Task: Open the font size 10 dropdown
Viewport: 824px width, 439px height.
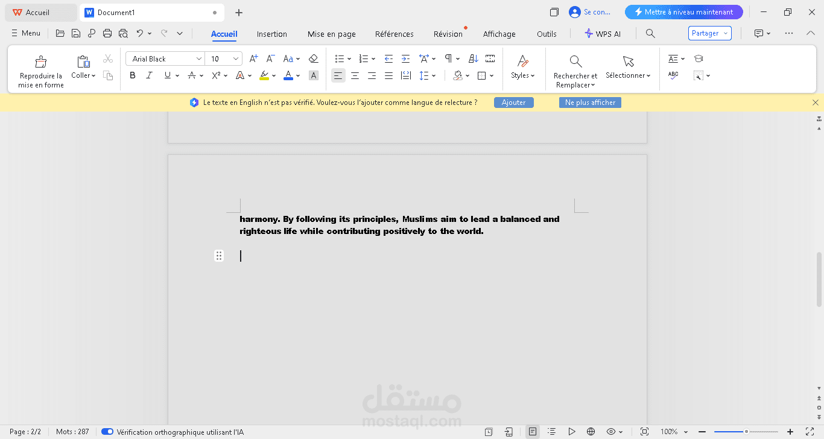Action: (x=236, y=58)
